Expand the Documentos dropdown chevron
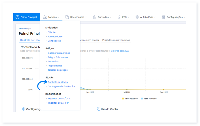This screenshot has width=200, height=126. click(86, 17)
